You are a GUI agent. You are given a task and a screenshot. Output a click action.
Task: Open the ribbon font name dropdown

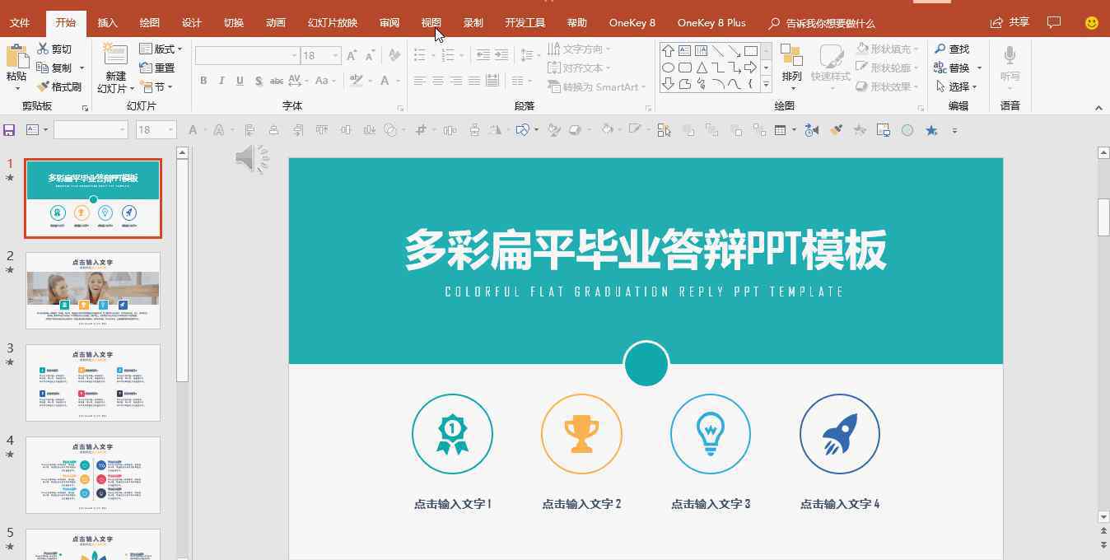pos(295,56)
